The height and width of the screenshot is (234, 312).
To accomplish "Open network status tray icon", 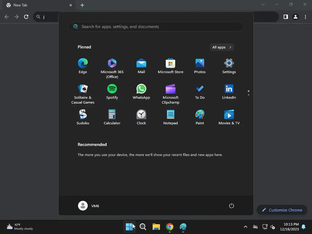I will click(x=265, y=227).
